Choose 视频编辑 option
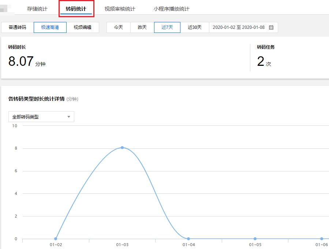The width and height of the screenshot is (329, 249). [83, 27]
